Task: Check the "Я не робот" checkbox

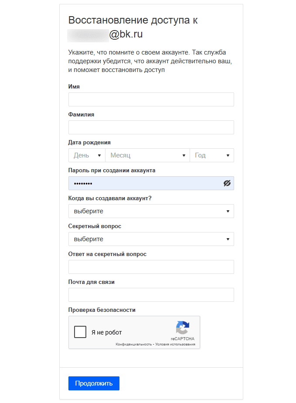Action: [80, 332]
